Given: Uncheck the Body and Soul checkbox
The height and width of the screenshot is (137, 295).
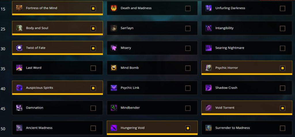Looking at the screenshot, I should coord(93,28).
